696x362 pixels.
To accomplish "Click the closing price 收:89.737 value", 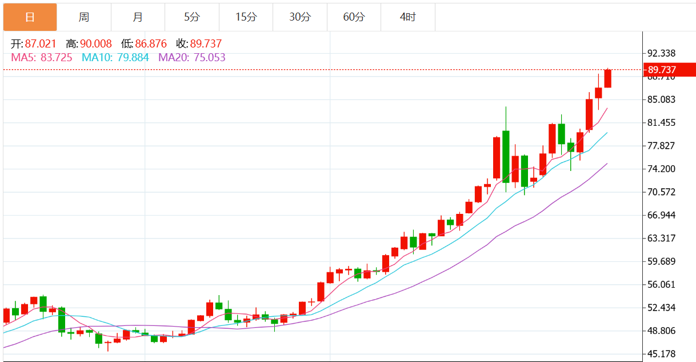I will [199, 44].
